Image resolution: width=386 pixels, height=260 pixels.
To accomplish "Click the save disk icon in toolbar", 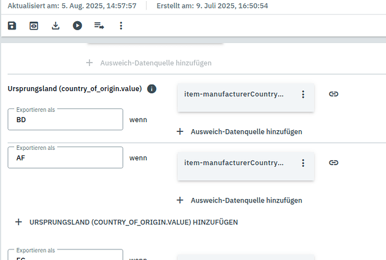I will pyautogui.click(x=12, y=26).
